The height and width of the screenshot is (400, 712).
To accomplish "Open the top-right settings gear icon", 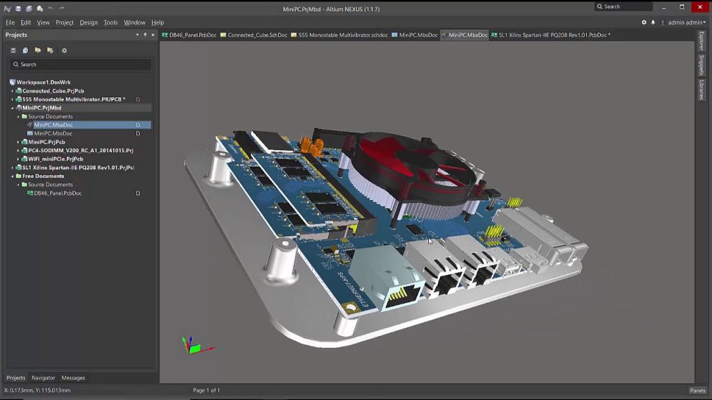I will [x=644, y=22].
